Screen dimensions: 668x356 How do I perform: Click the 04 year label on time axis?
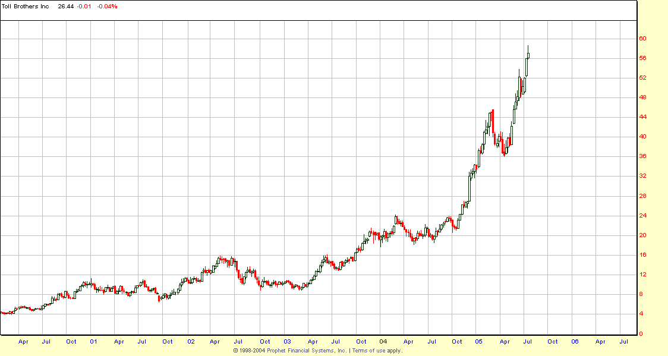[383, 342]
